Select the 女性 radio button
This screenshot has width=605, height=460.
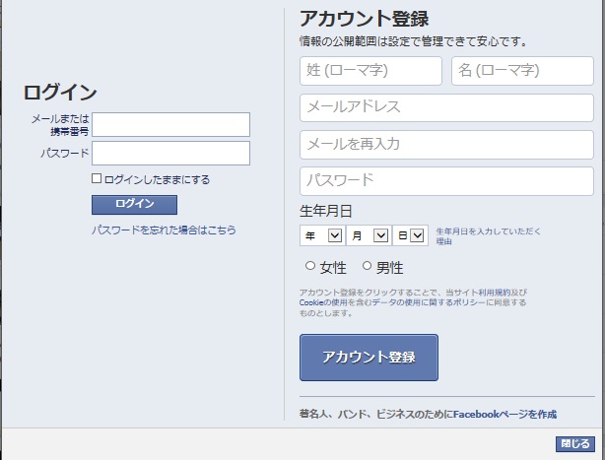point(309,266)
